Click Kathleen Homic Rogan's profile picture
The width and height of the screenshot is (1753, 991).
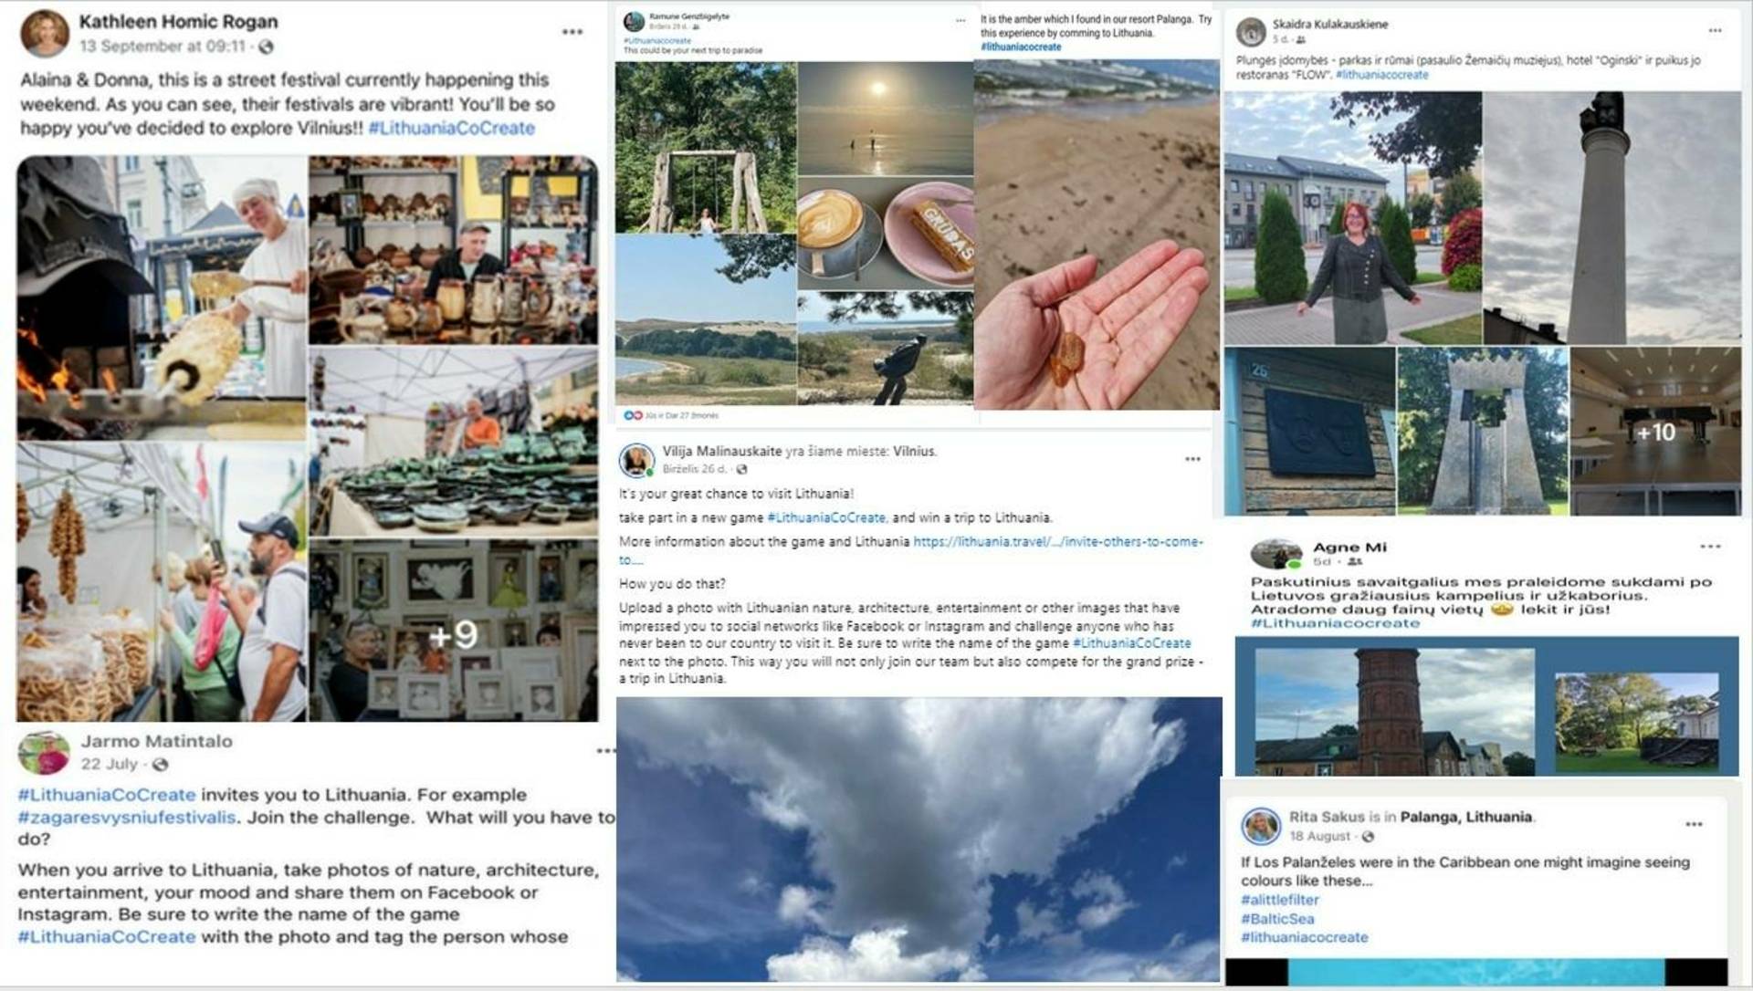(x=44, y=32)
